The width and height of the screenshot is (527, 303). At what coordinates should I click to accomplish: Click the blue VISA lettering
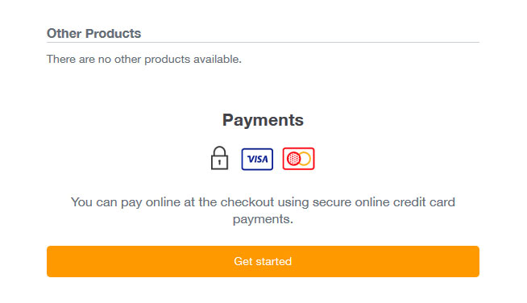[257, 159]
